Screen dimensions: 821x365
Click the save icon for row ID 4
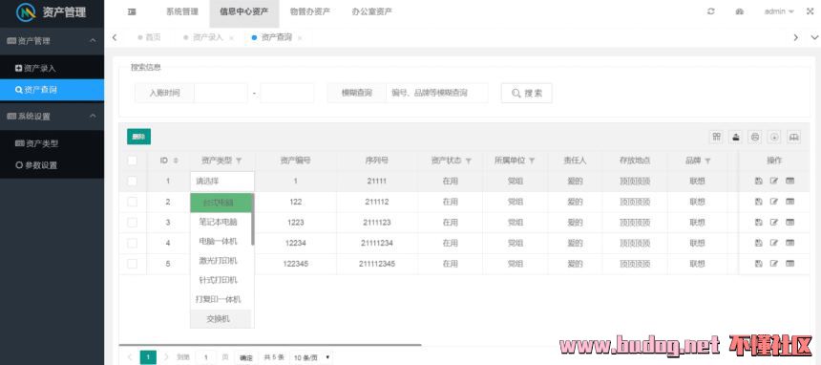[x=758, y=243]
